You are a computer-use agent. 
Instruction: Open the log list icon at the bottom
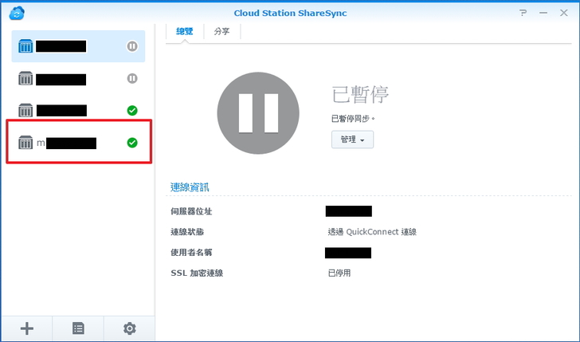(78, 328)
